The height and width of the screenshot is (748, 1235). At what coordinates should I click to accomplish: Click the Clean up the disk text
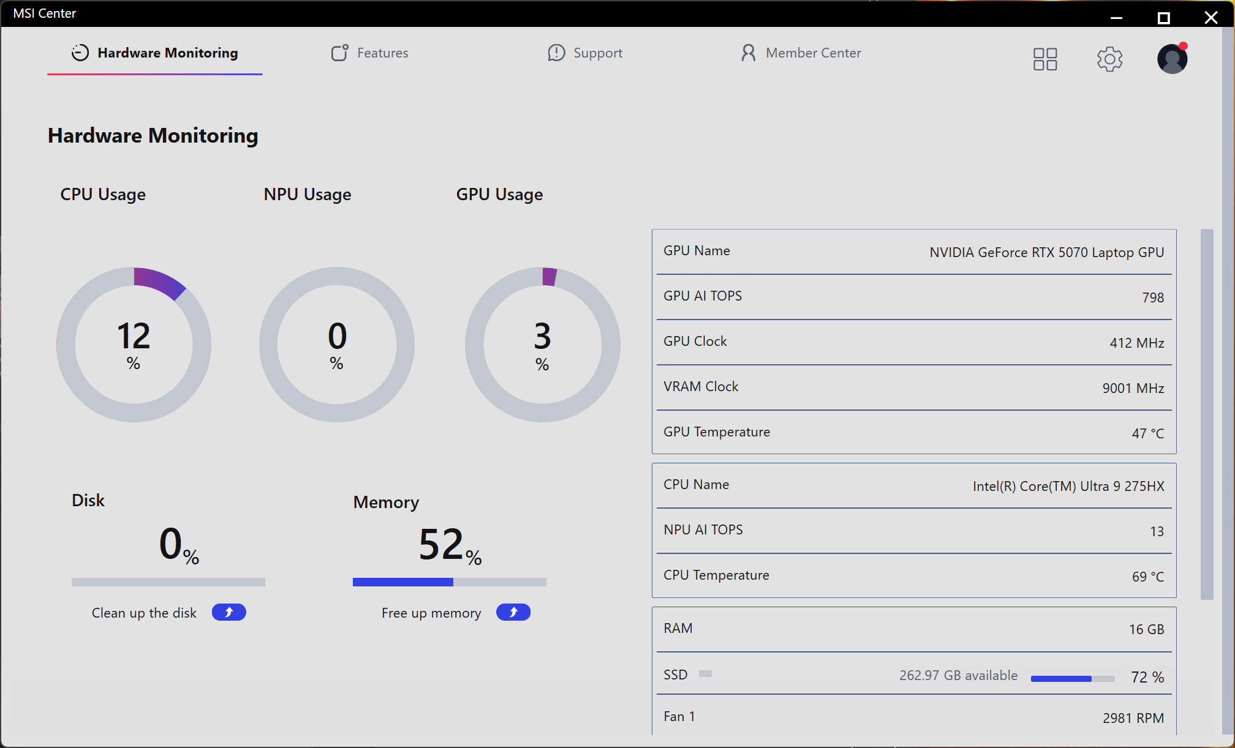pos(144,613)
